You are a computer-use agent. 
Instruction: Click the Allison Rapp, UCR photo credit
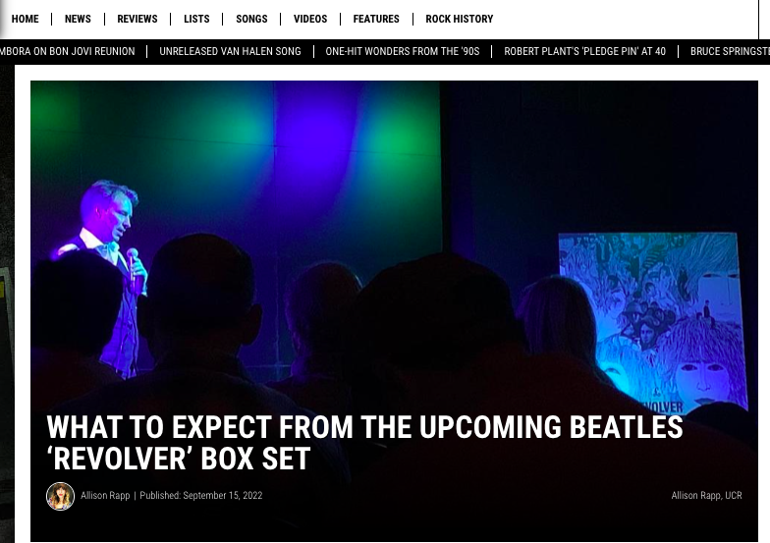(x=707, y=495)
